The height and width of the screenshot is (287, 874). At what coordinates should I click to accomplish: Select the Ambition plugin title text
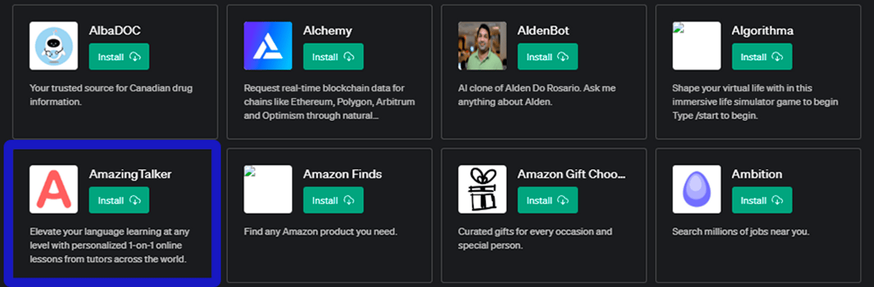(757, 174)
